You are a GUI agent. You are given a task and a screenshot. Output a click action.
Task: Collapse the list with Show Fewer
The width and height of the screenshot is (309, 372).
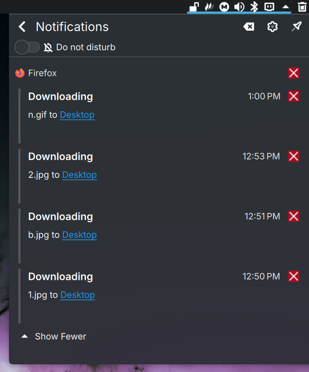(54, 337)
